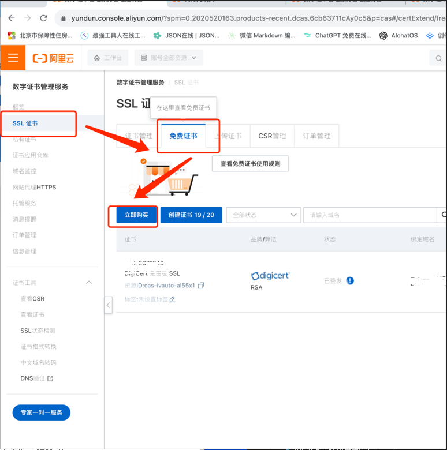Copy resource ID cas-ivauto-al55x1
This screenshot has height=450, width=447.
[x=201, y=285]
